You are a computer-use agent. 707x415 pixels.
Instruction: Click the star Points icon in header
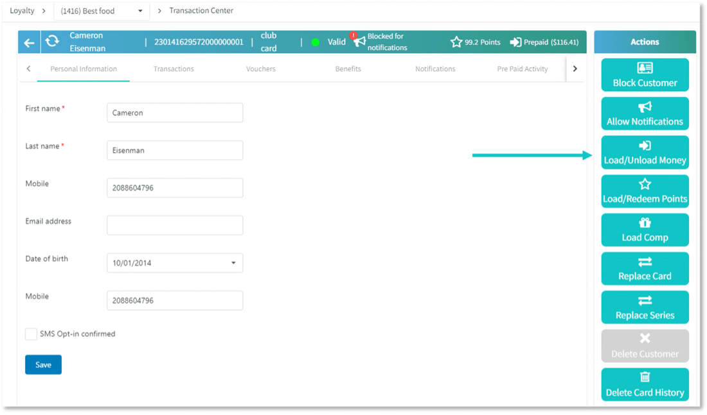point(456,42)
